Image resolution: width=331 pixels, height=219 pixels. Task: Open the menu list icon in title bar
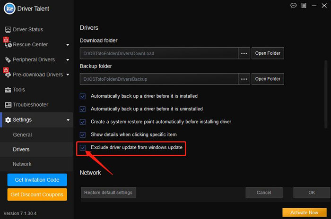[304, 6]
